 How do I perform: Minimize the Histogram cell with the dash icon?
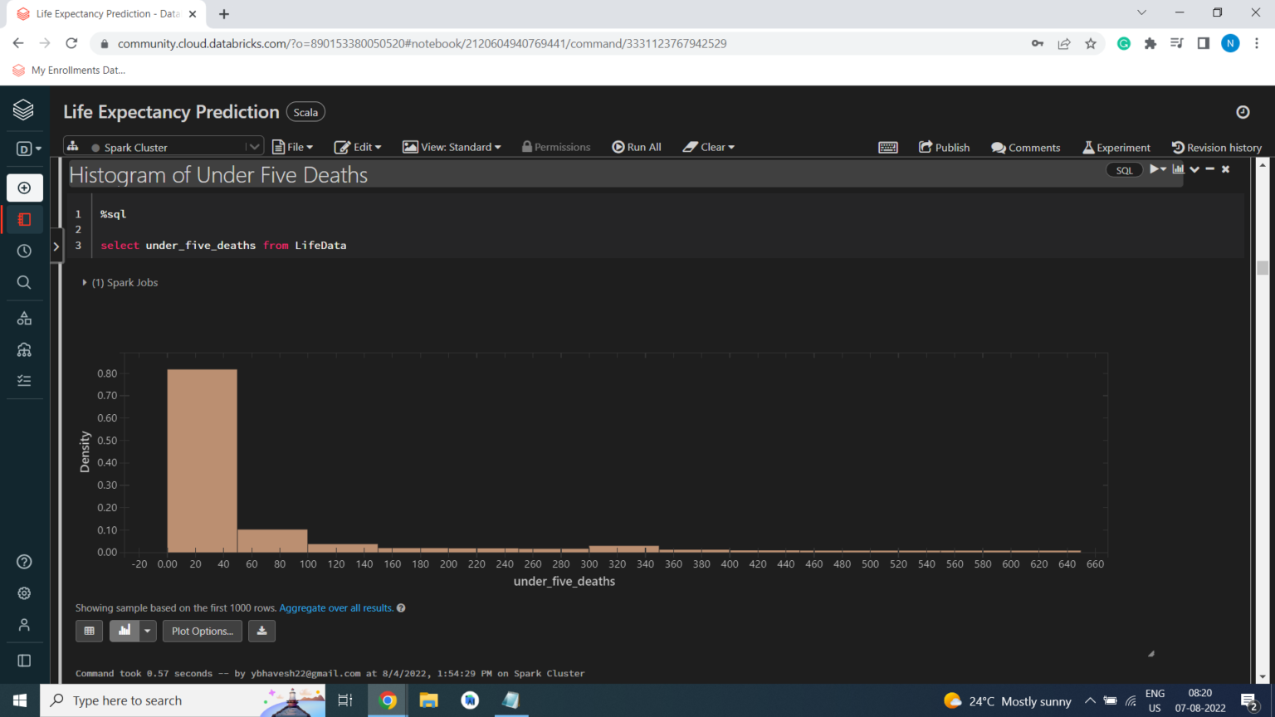(x=1210, y=169)
